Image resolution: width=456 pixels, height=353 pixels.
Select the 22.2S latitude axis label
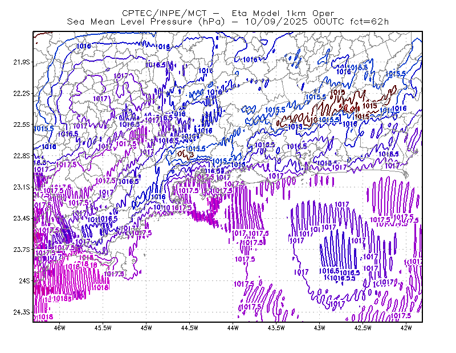click(22, 93)
